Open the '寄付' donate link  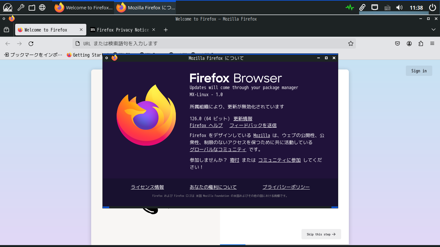tap(234, 160)
